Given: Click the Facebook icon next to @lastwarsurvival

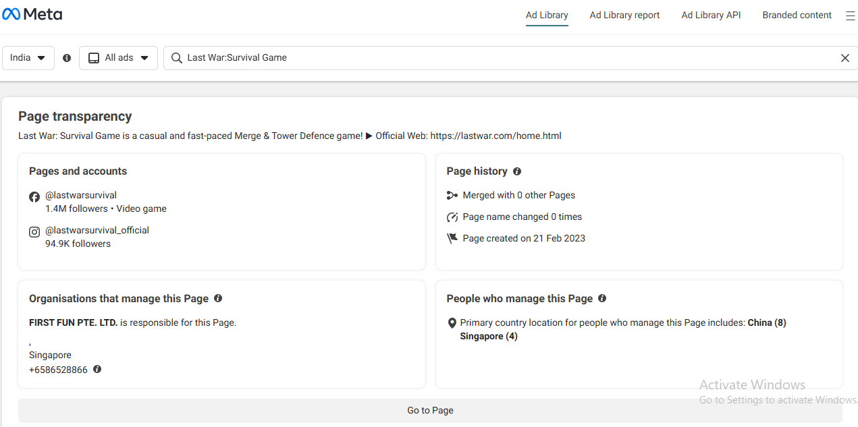Looking at the screenshot, I should click(x=34, y=197).
